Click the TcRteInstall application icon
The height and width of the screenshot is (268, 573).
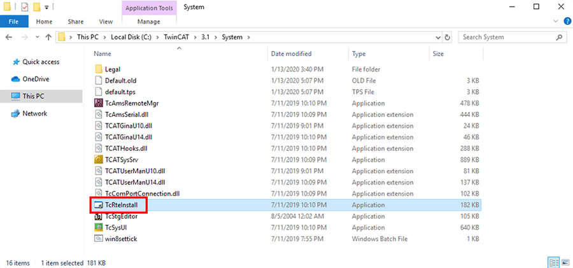click(98, 205)
